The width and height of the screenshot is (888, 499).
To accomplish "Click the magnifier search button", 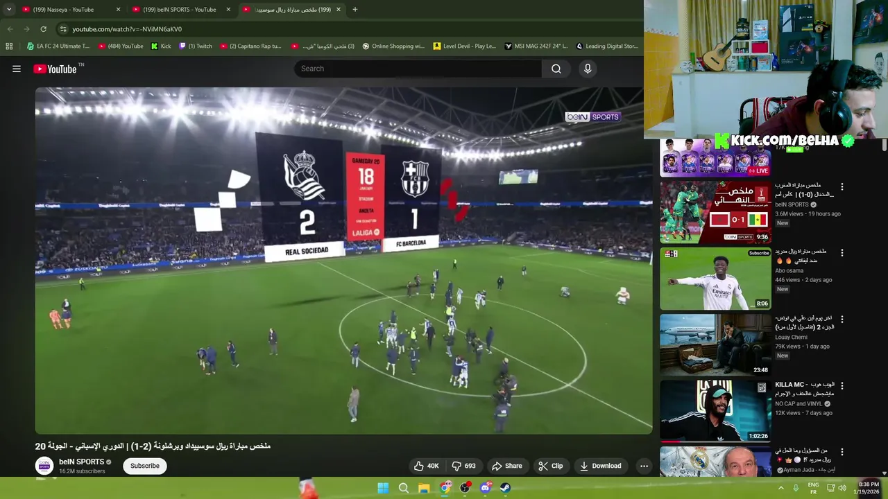I will pyautogui.click(x=556, y=69).
